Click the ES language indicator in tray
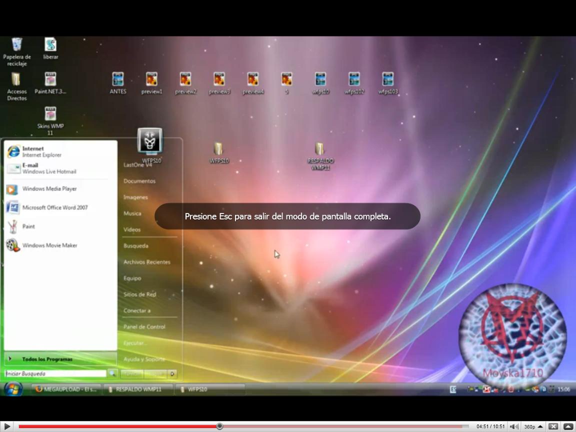Image resolution: width=576 pixels, height=432 pixels. (453, 389)
